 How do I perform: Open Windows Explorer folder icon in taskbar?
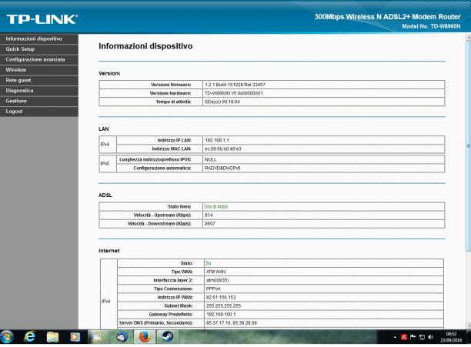tap(52, 337)
